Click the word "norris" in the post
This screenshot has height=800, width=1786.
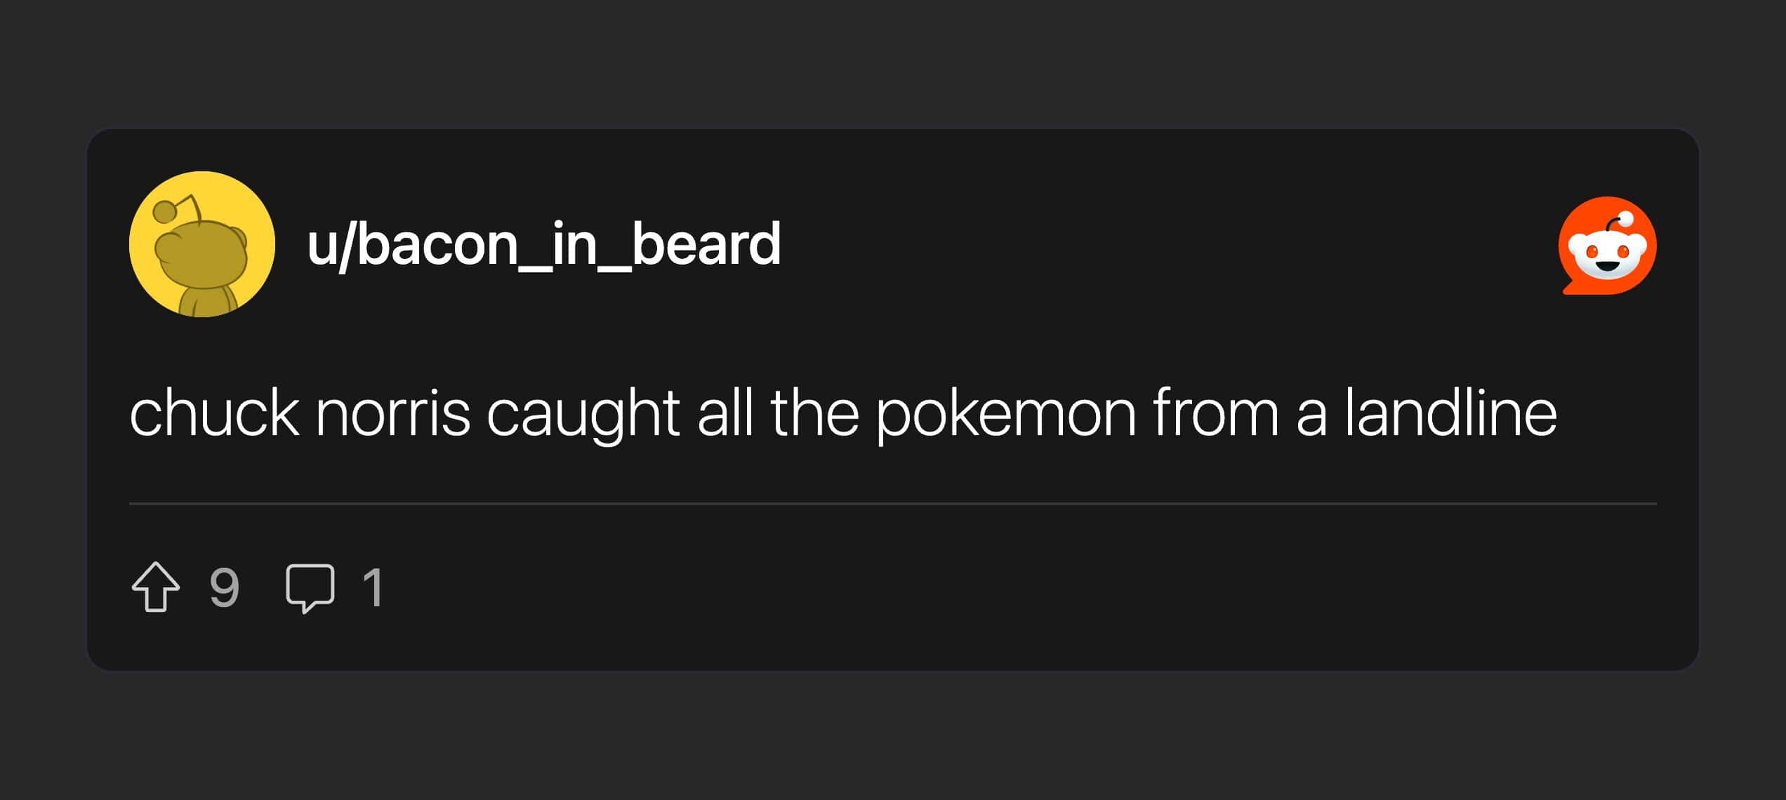click(x=392, y=413)
